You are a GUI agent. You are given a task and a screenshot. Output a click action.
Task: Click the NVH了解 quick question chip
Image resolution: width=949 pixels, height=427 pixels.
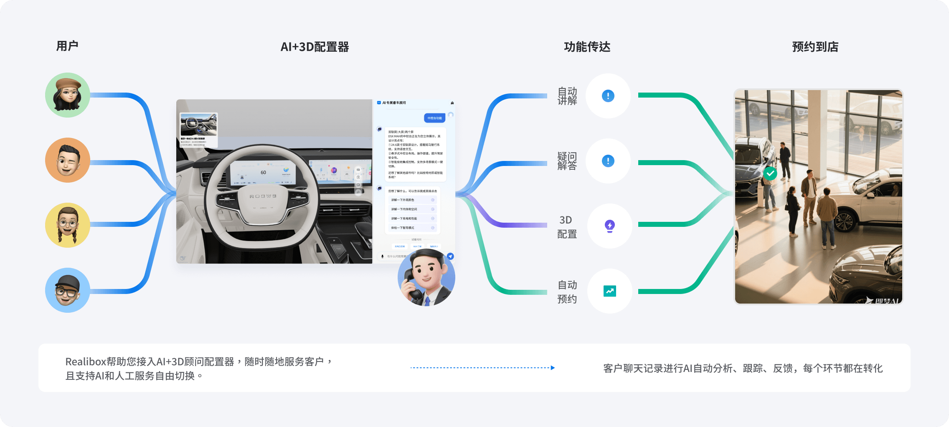[418, 246]
